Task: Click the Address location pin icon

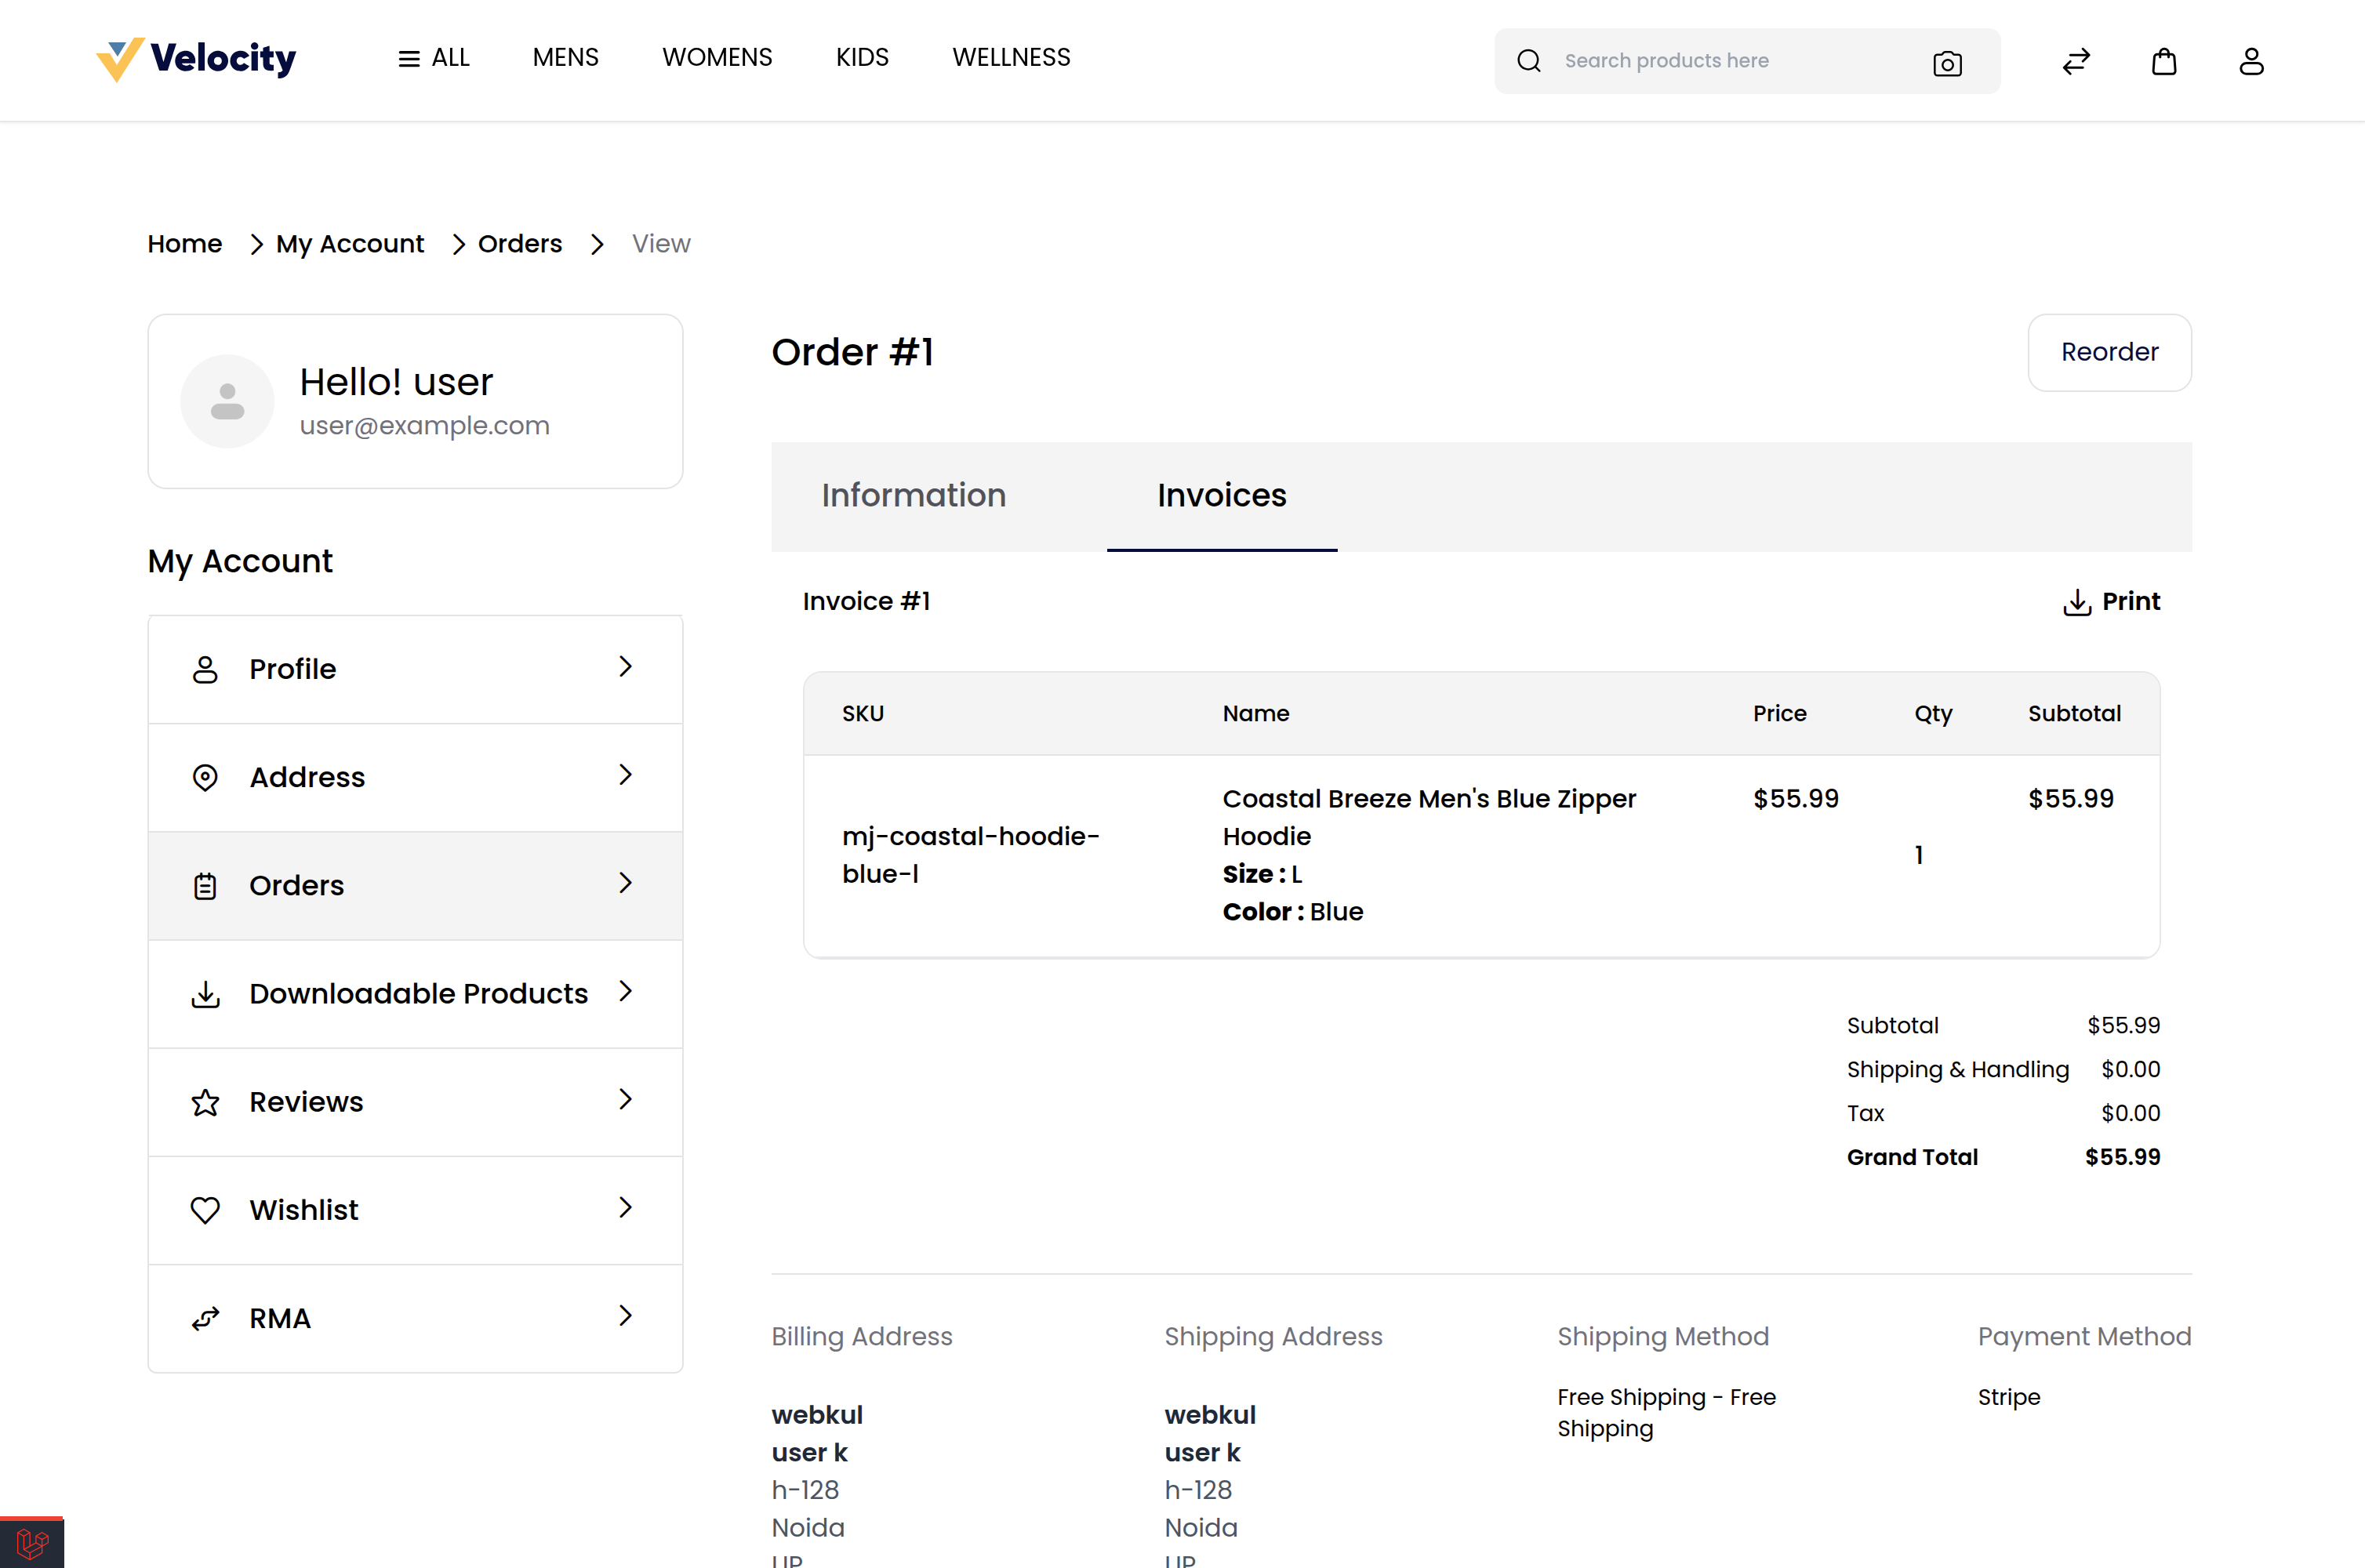Action: click(205, 778)
